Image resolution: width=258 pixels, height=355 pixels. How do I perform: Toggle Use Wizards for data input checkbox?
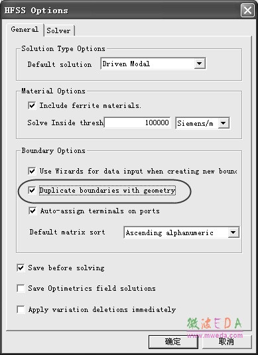[32, 171]
